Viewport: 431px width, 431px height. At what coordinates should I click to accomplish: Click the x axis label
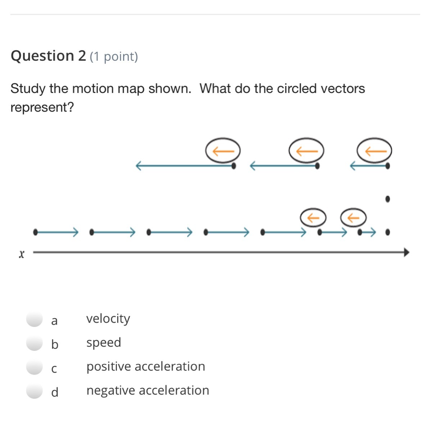tap(22, 254)
